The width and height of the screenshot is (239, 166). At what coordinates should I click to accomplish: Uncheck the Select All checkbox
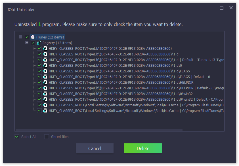pyautogui.click(x=17, y=137)
